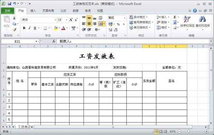The height and width of the screenshot is (135, 214).
Task: Click the AutoSum sigma icon
Action: click(175, 17)
